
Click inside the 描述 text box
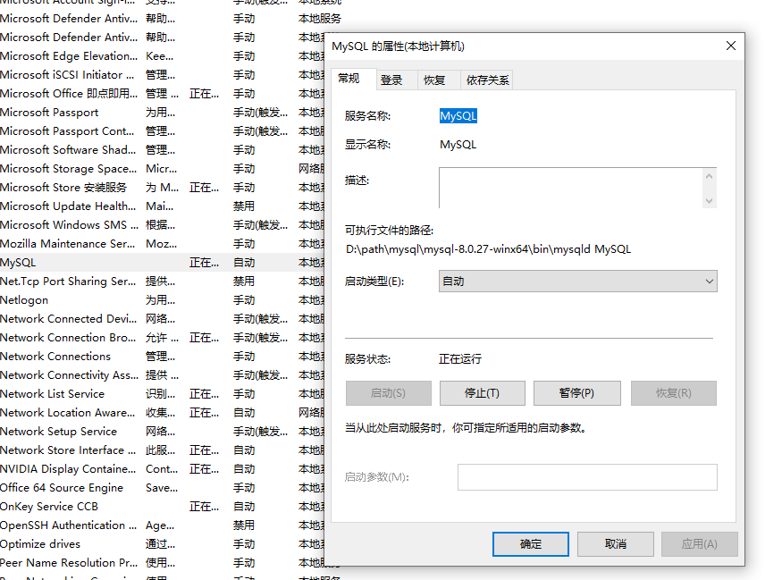point(570,188)
